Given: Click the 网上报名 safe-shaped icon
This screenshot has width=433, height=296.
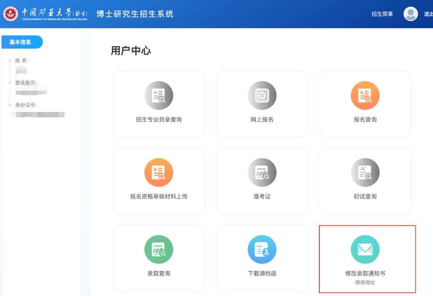Looking at the screenshot, I should click(x=262, y=96).
